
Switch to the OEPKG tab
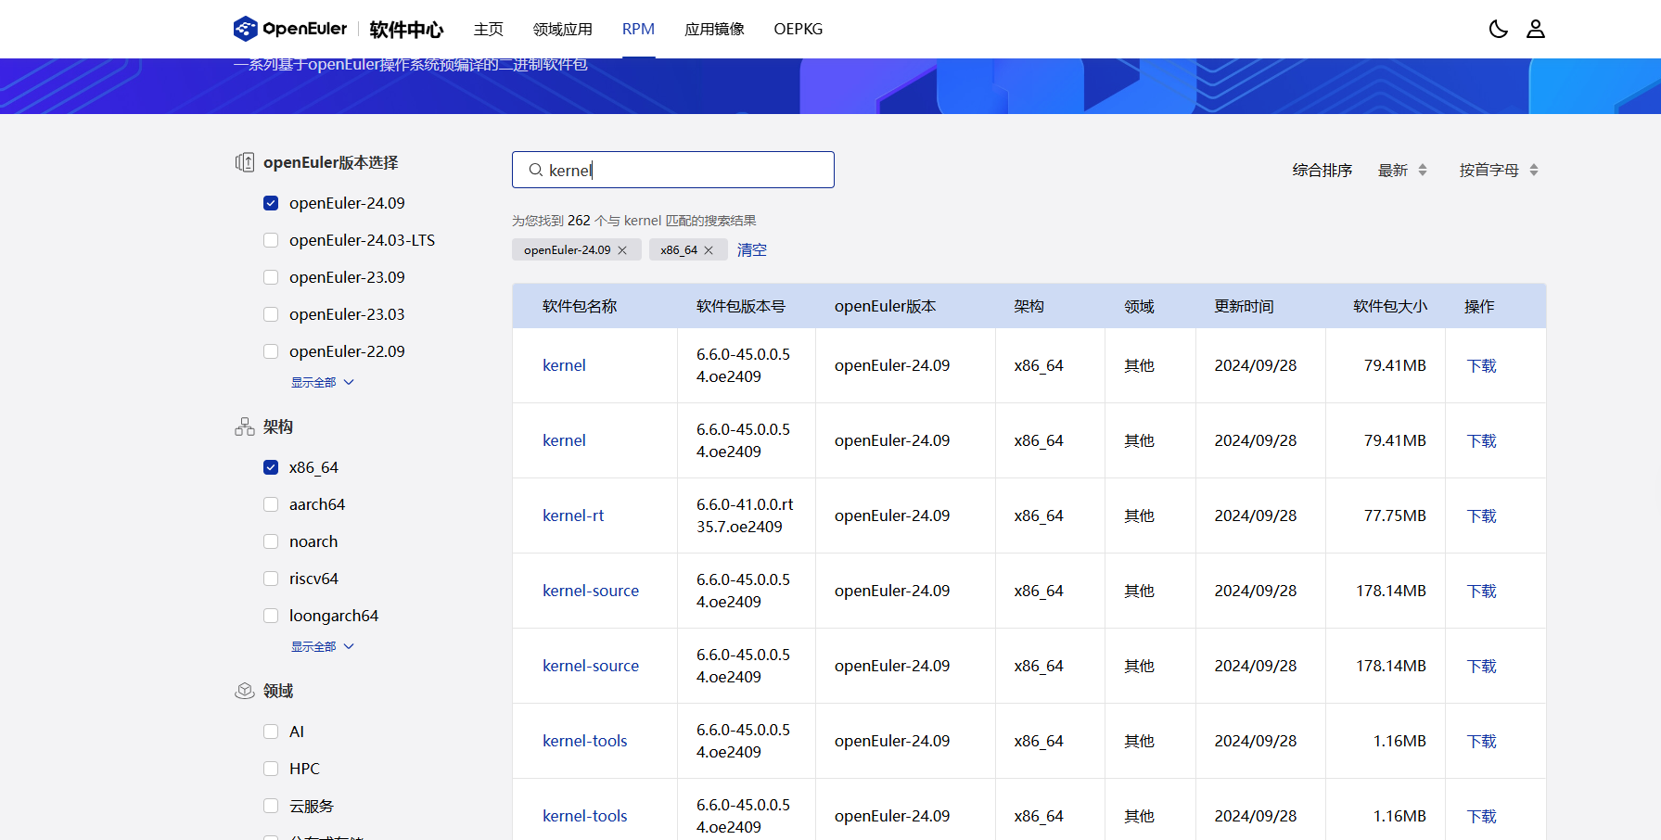pyautogui.click(x=798, y=29)
